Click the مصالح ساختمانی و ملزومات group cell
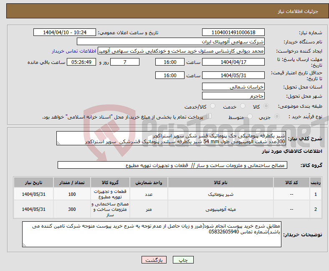Image resolution: width=329 pixels, height=271 pixels. coord(110,209)
